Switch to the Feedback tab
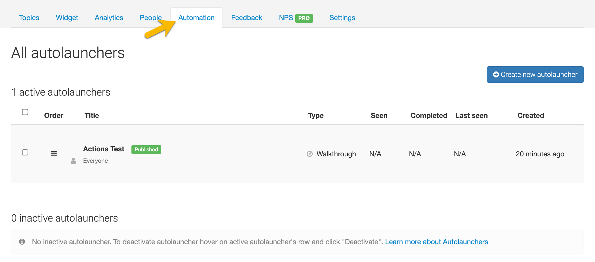Viewport: 595px width, 262px height. (247, 18)
